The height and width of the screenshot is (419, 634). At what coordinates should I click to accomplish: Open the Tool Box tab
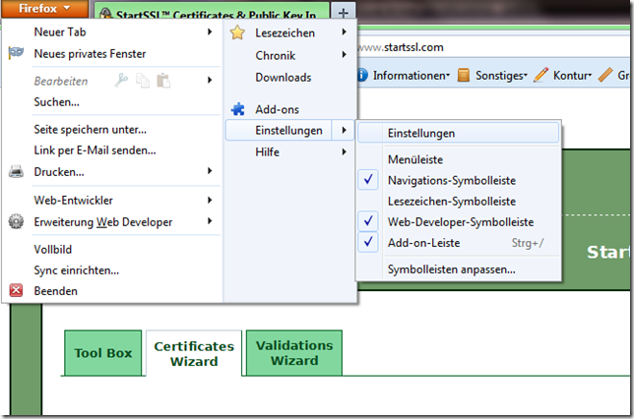(103, 353)
